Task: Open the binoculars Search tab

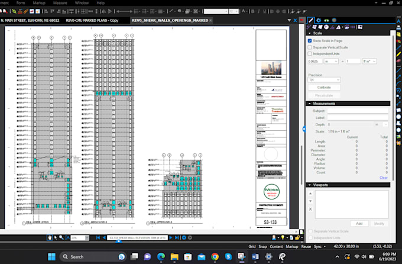Action: (x=326, y=20)
